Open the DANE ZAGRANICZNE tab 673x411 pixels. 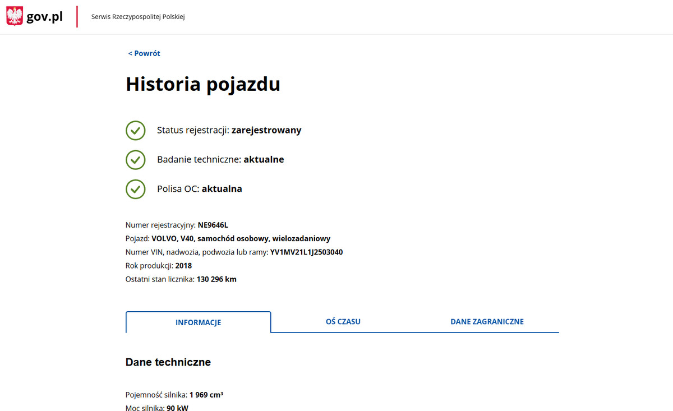487,321
